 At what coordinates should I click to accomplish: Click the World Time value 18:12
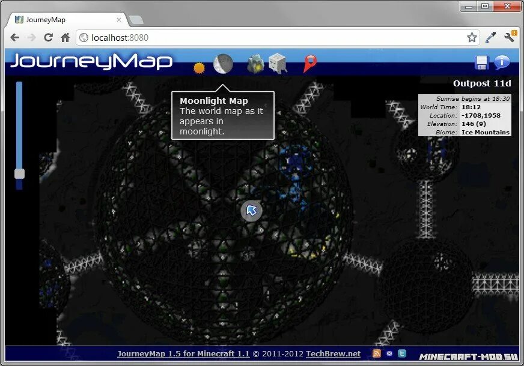pyautogui.click(x=471, y=107)
